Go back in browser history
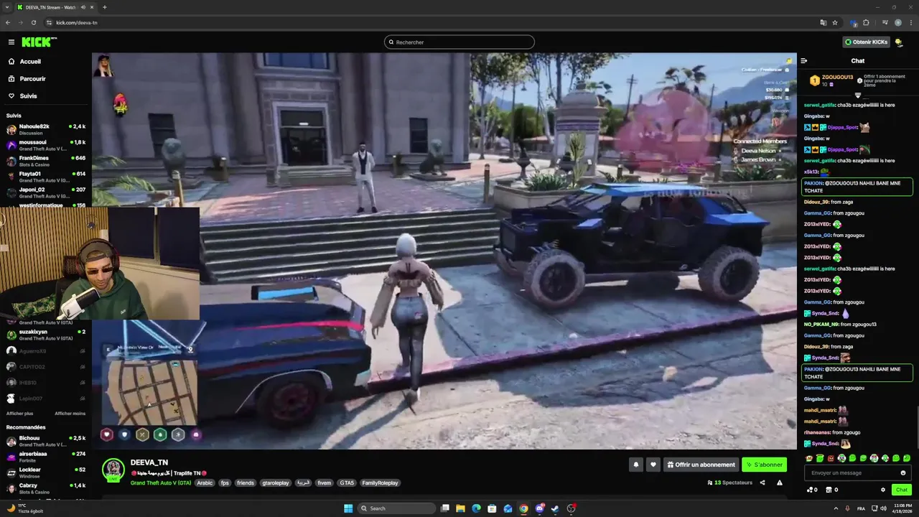The width and height of the screenshot is (919, 517). (x=8, y=22)
